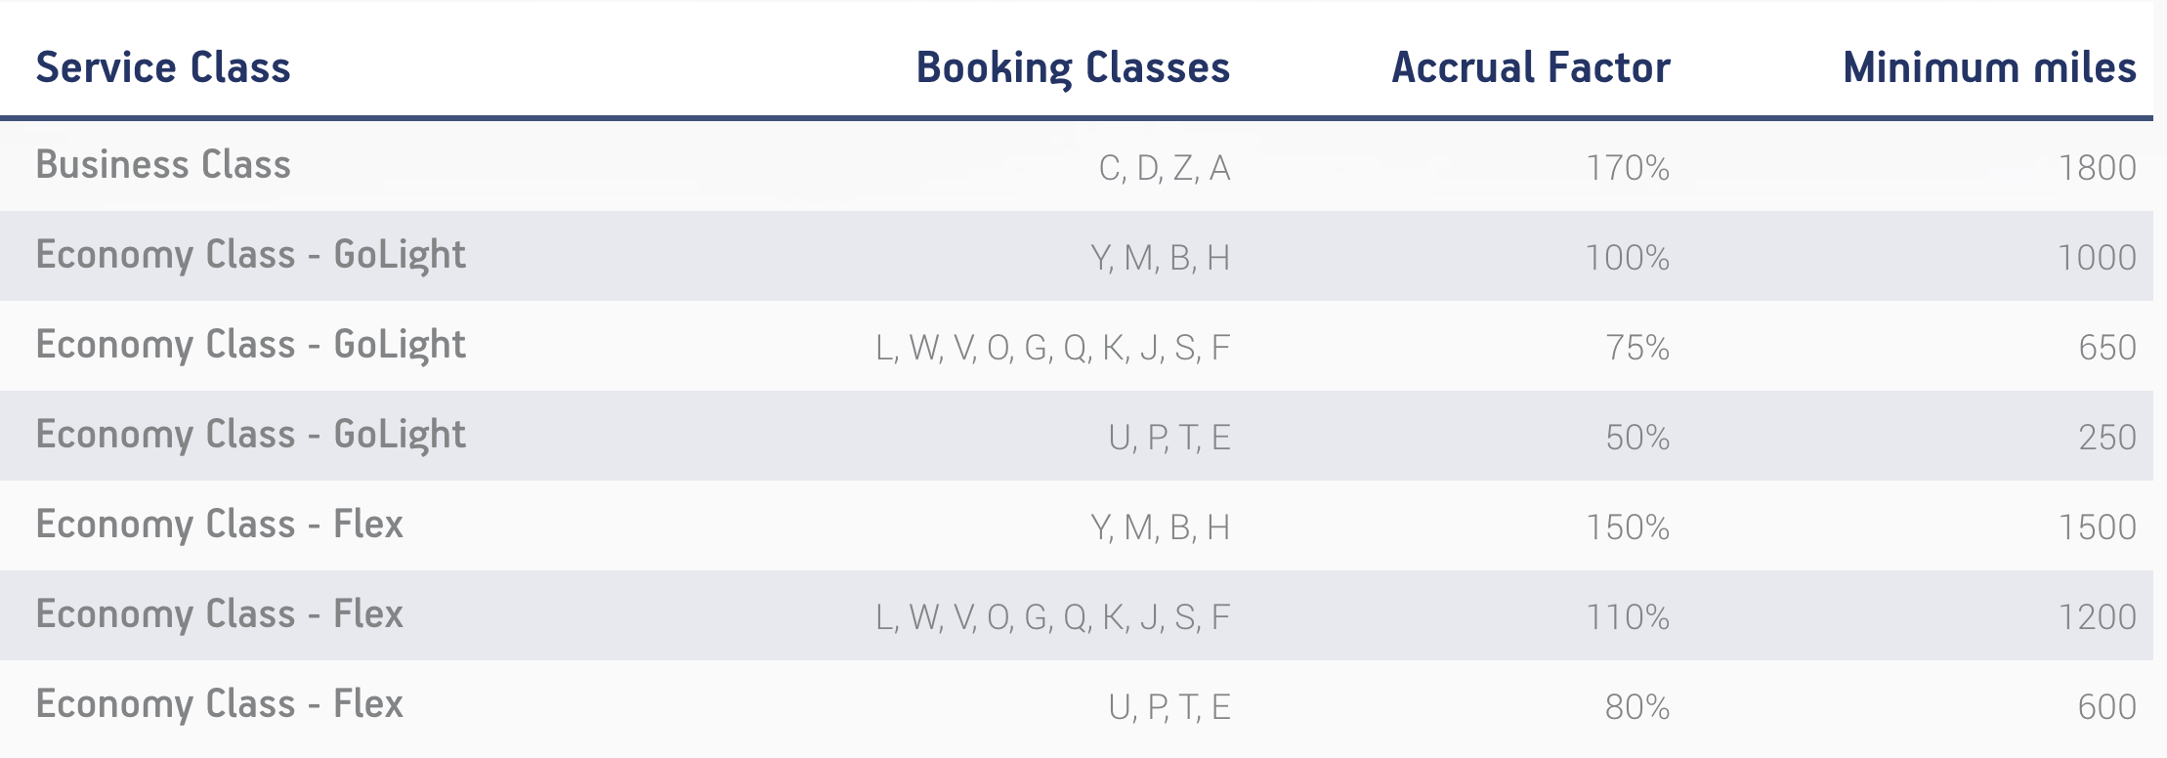Viewport: 2167px width, 758px height.
Task: Select the Business Class row label
Action: click(163, 165)
